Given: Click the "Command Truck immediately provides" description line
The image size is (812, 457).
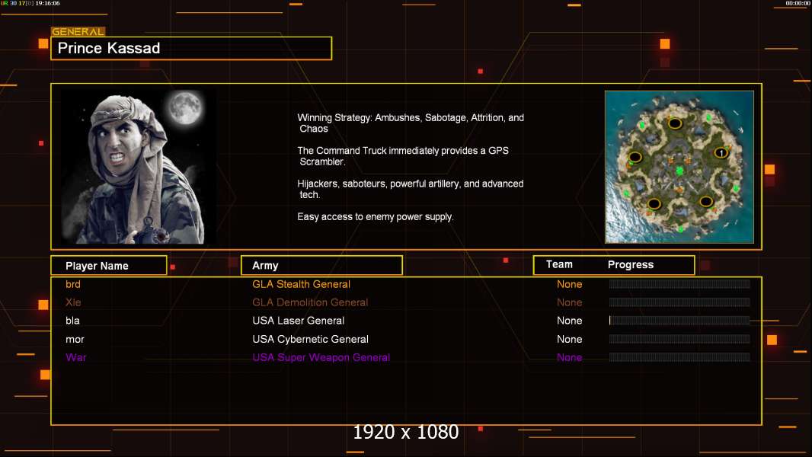Looking at the screenshot, I should click(x=403, y=156).
